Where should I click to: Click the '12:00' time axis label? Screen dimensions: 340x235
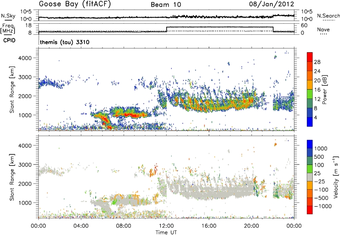[166, 226]
